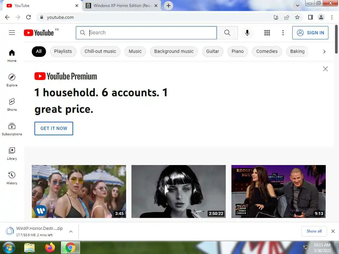This screenshot has height=254, width=339.
Task: Close the downloads bar
Action: pos(333,231)
